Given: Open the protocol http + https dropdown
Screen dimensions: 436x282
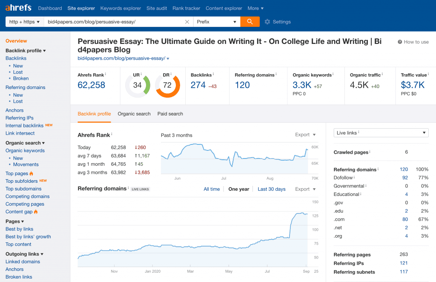Looking at the screenshot, I should 25,22.
